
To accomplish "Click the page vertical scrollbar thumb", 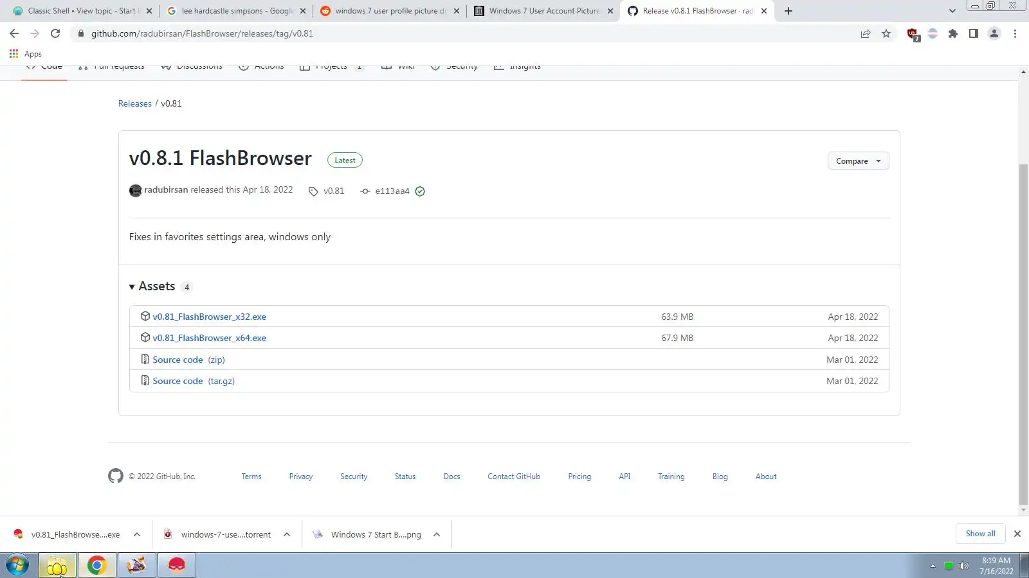I will [1023, 335].
